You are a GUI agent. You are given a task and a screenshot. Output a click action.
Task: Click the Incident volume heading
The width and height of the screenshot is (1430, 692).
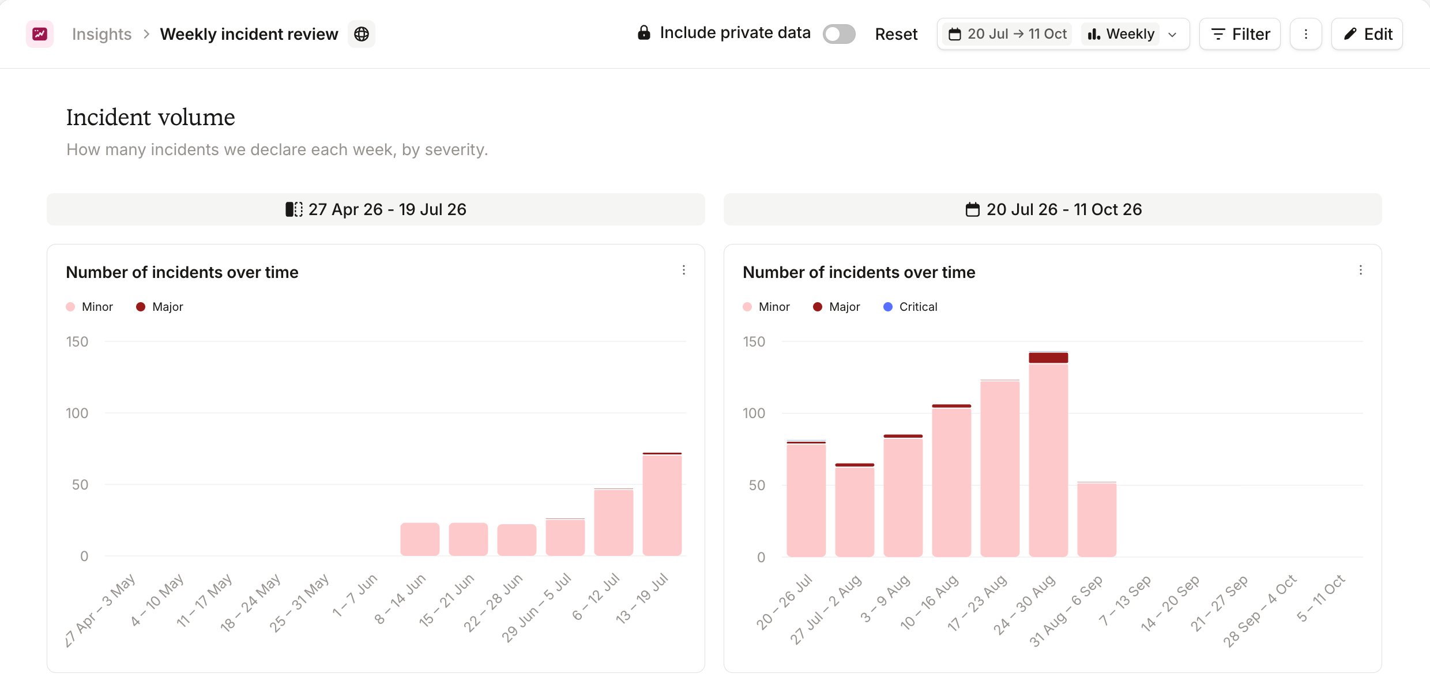(150, 117)
